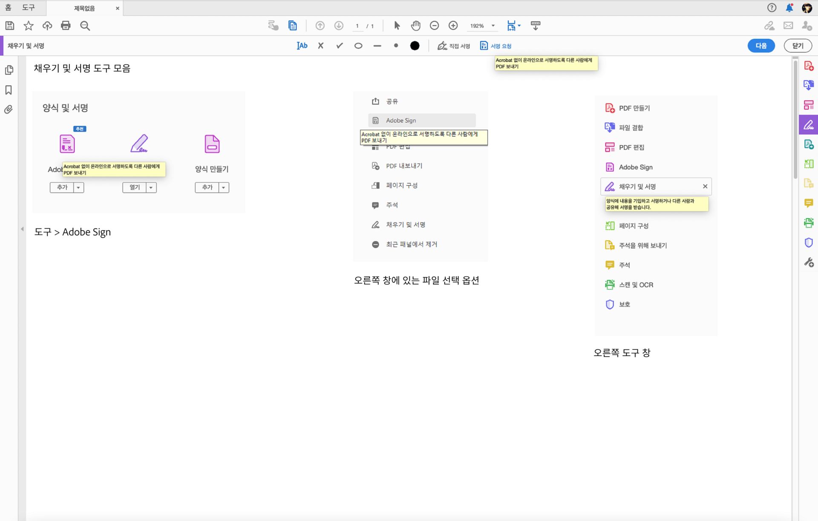Select the Hand tool in the toolbar
Image resolution: width=818 pixels, height=521 pixels.
[x=415, y=26]
